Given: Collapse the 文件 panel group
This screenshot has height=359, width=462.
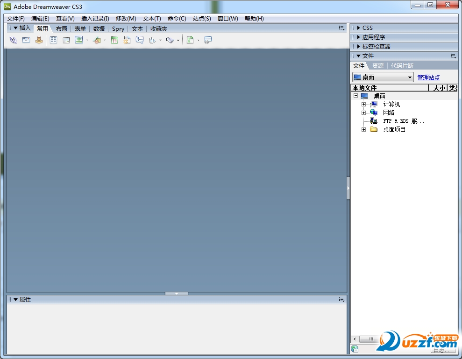Looking at the screenshot, I should click(x=359, y=56).
